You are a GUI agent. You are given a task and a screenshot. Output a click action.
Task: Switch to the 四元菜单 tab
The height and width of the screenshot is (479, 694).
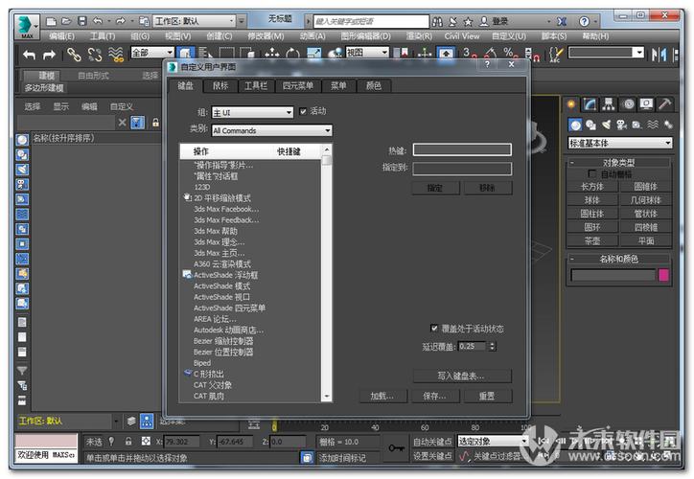point(298,86)
